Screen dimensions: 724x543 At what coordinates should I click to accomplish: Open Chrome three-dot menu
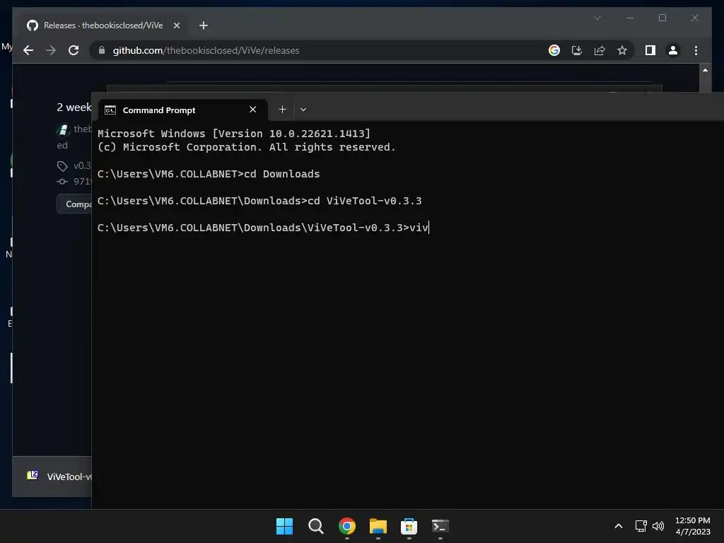pyautogui.click(x=696, y=50)
